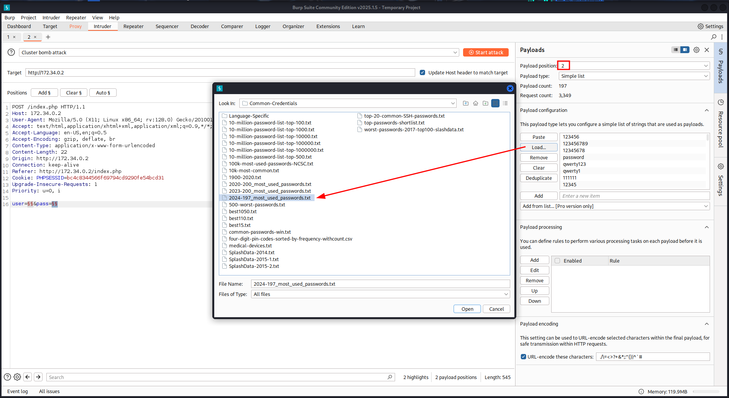
Task: Toggle URL-encode these characters checkbox
Action: point(523,357)
